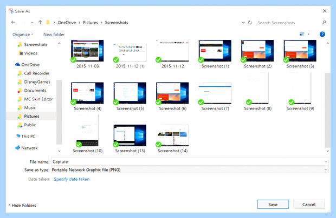The image size is (336, 218).
Task: Select Screenshot (9) thumbnail
Action: [300, 88]
